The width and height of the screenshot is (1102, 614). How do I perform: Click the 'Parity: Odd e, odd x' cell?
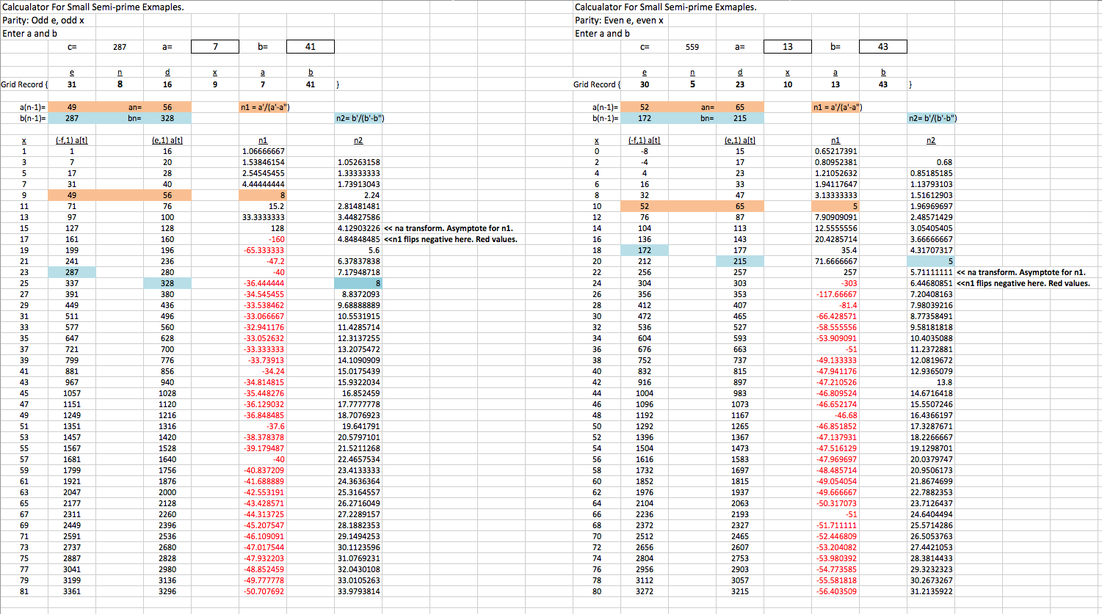click(43, 21)
